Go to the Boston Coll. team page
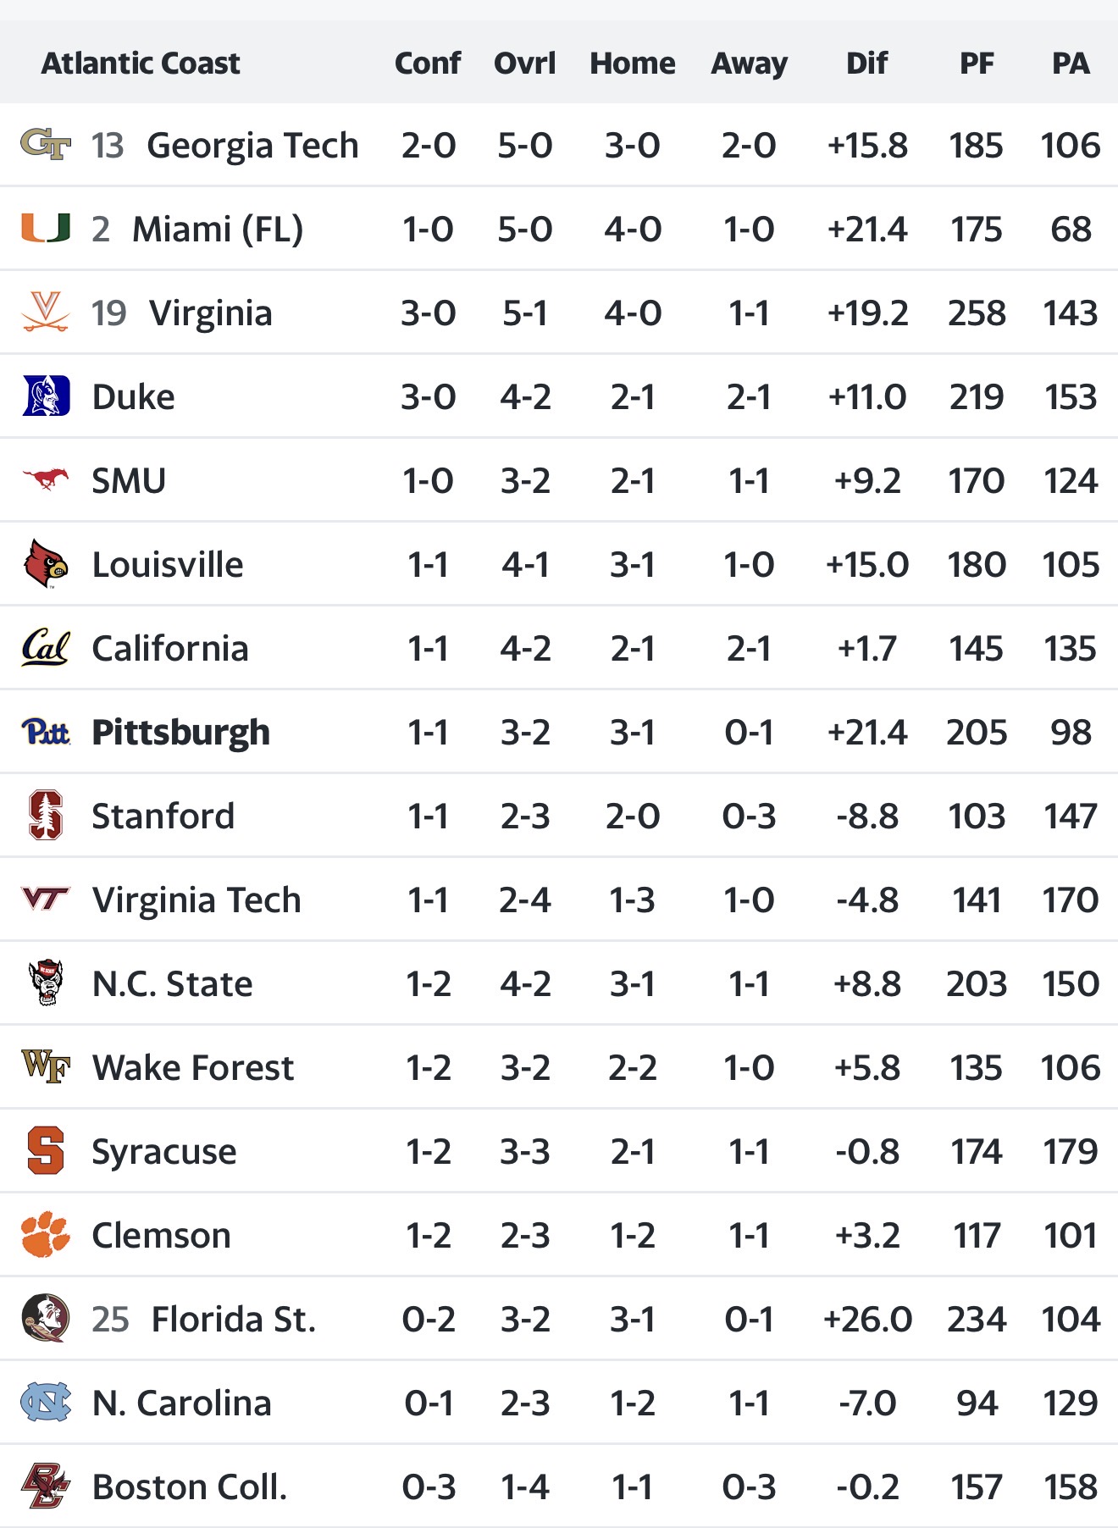 click(x=190, y=1487)
